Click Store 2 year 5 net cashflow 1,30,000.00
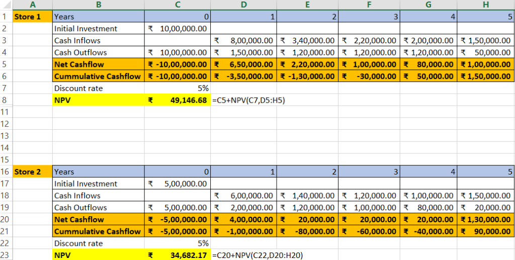This screenshot has height=260, width=515. tap(486, 220)
